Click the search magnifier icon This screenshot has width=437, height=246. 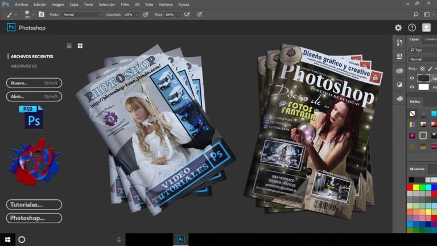pos(416,14)
